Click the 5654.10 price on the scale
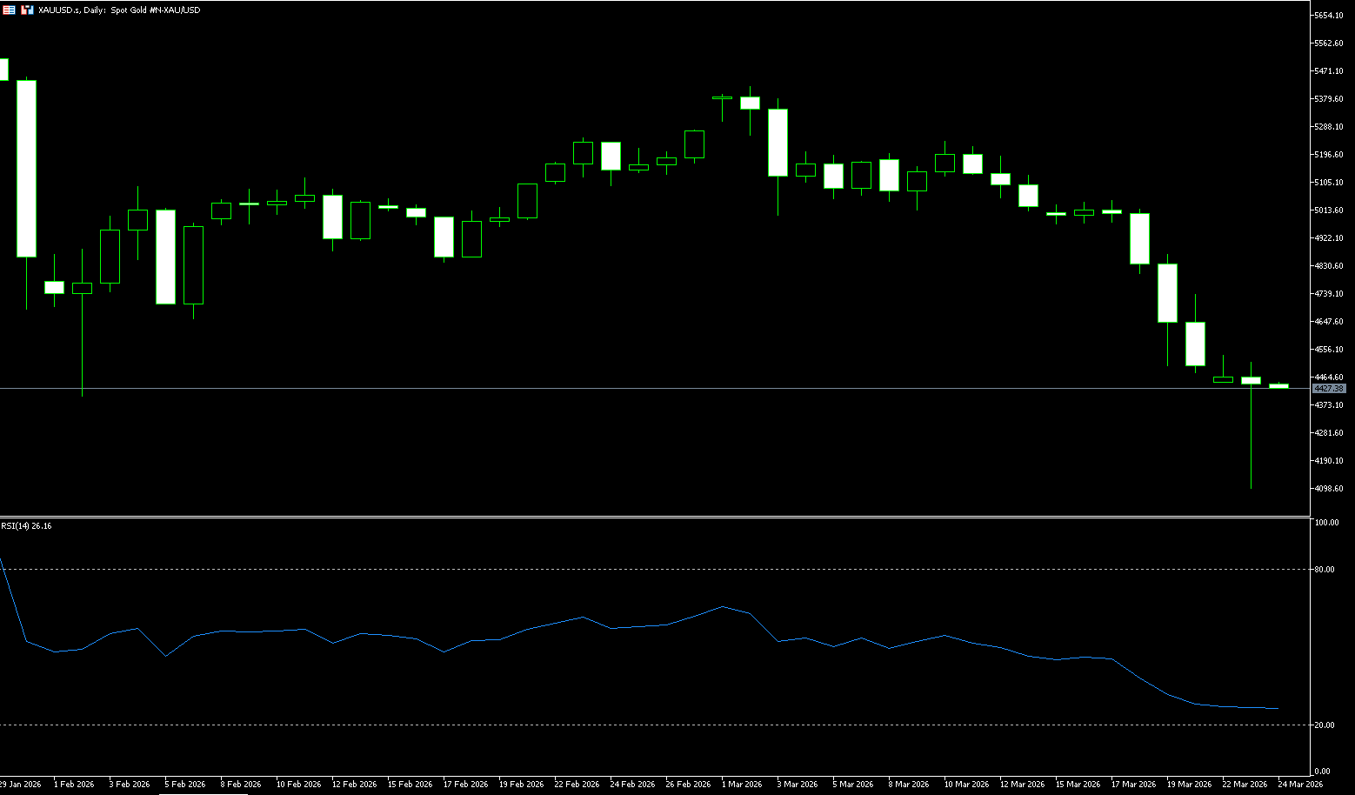1355x795 pixels. [x=1328, y=16]
